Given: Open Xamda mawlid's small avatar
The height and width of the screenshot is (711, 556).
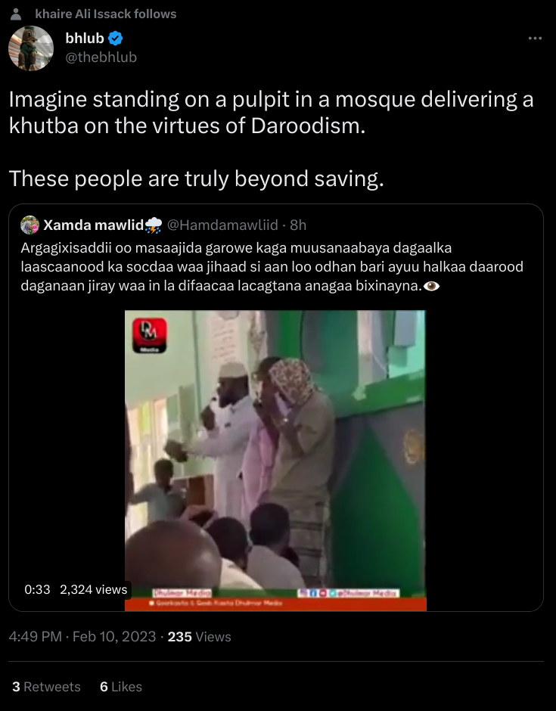Looking at the screenshot, I should (x=30, y=225).
